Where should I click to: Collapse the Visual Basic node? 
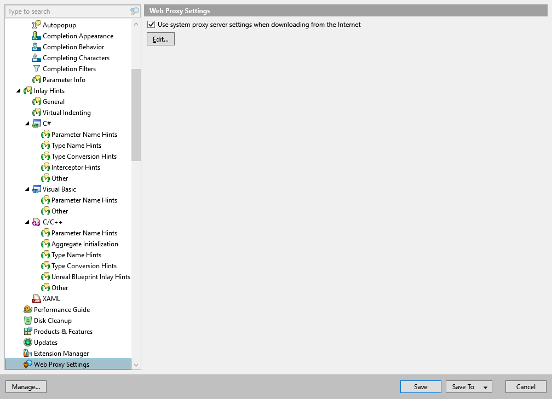click(x=27, y=189)
